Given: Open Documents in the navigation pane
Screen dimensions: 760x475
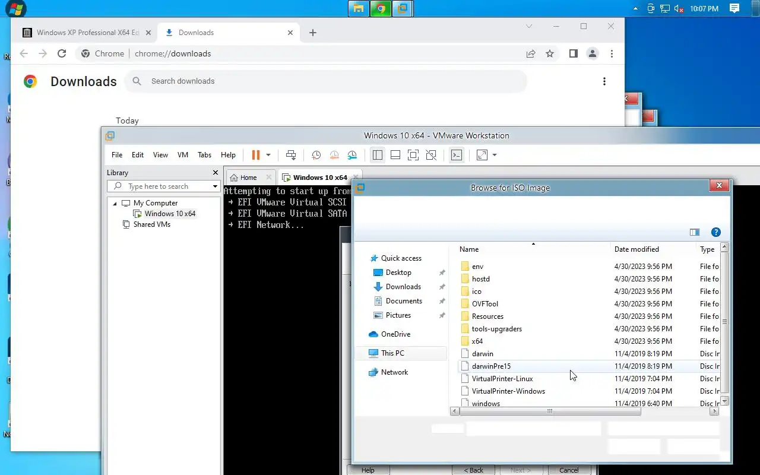Looking at the screenshot, I should point(404,301).
